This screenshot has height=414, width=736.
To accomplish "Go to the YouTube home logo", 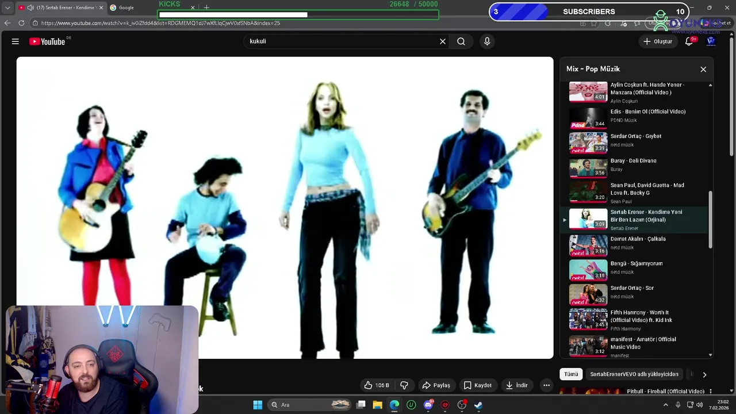I will pyautogui.click(x=47, y=41).
